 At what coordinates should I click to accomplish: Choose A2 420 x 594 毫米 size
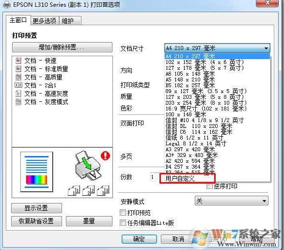point(217,161)
